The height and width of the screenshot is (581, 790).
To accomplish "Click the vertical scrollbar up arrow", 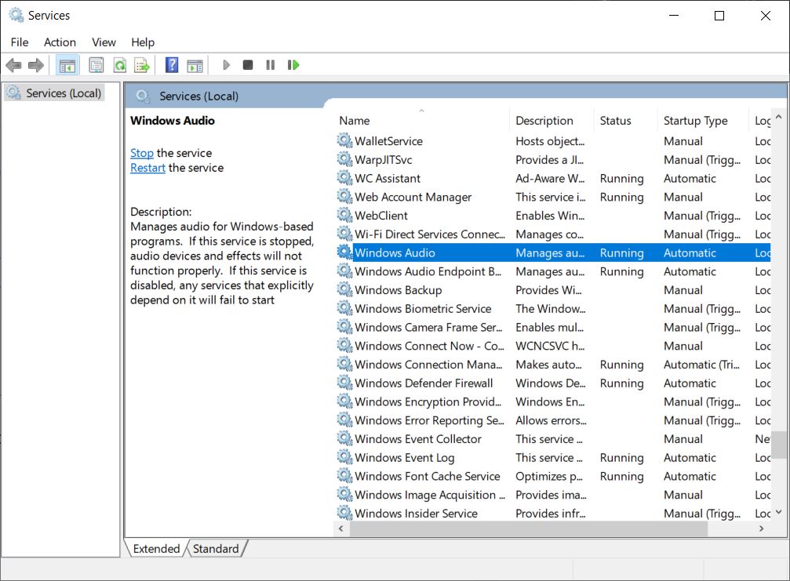I will [x=778, y=117].
